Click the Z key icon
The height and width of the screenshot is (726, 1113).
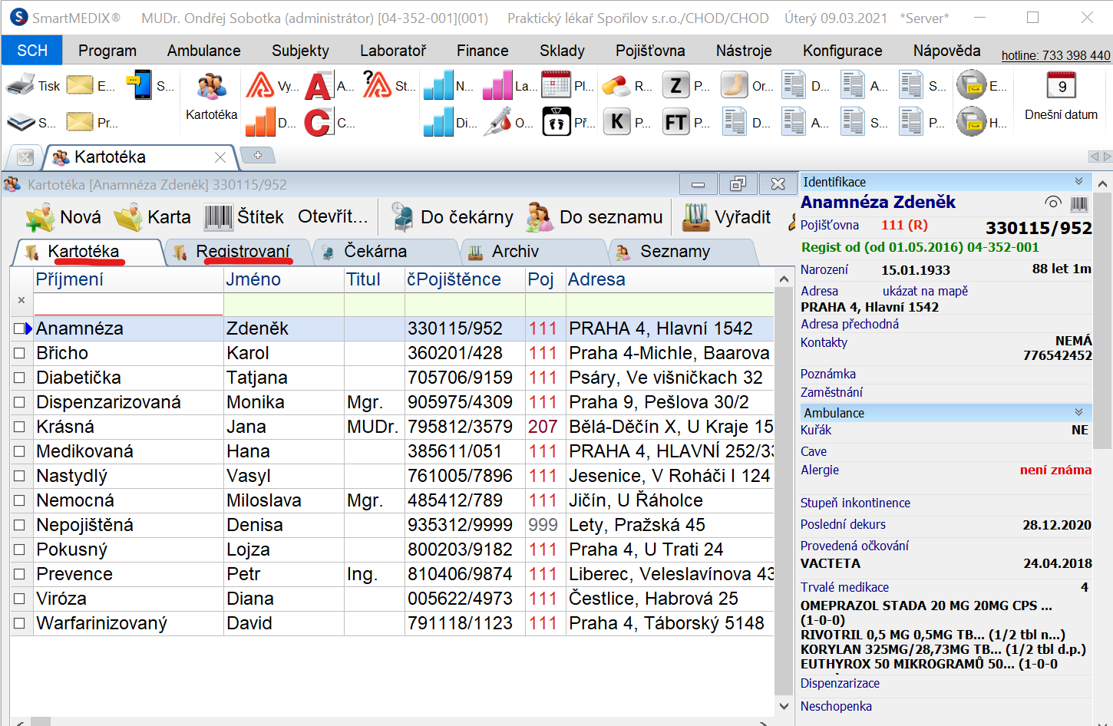point(675,85)
